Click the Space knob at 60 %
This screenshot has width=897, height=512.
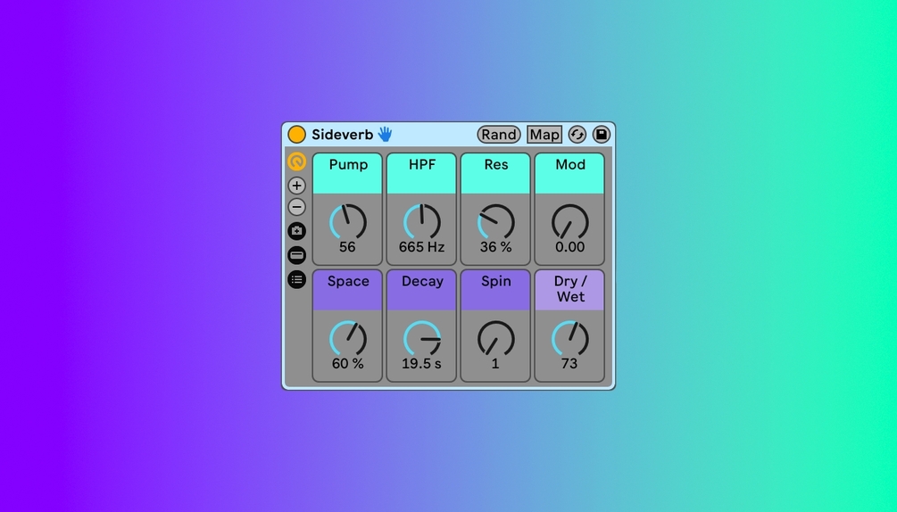(x=347, y=339)
